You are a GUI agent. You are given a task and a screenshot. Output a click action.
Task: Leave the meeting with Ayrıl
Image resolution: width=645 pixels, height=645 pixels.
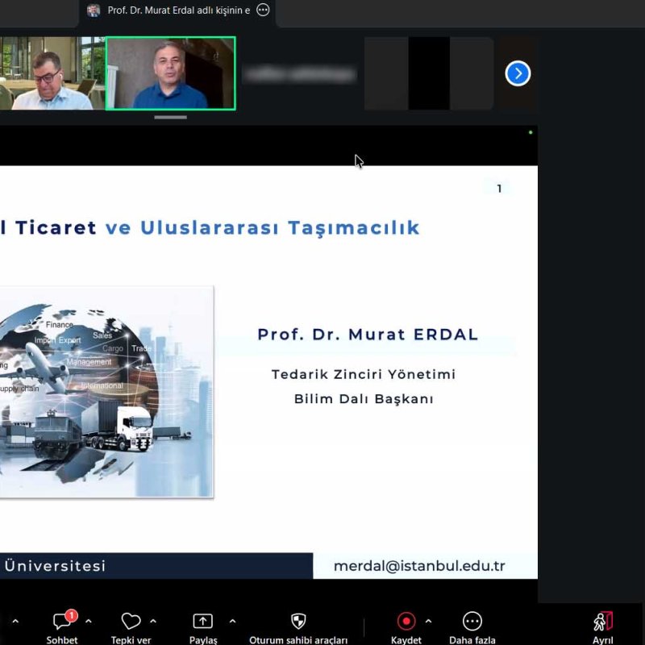tap(602, 627)
